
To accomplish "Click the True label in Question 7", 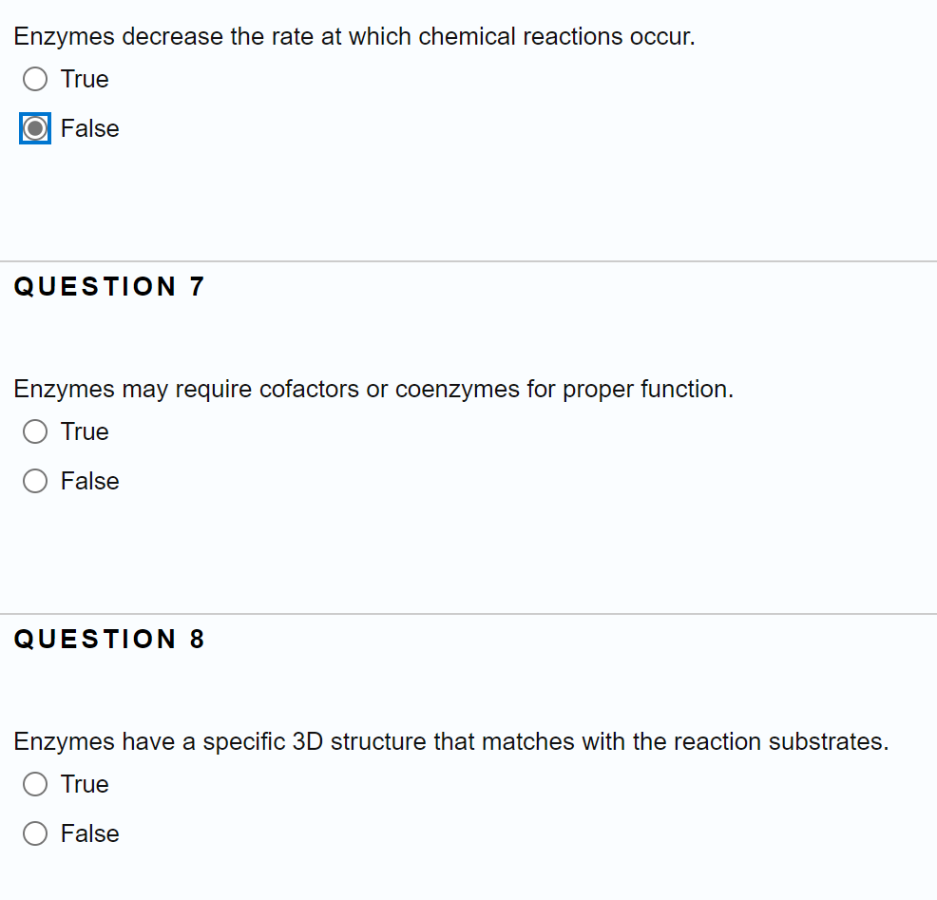I will [x=85, y=431].
